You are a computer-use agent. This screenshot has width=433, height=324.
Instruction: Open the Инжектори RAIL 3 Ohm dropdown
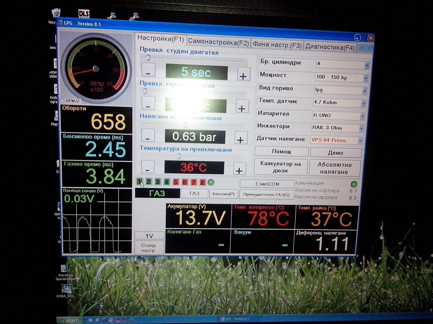pyautogui.click(x=361, y=128)
